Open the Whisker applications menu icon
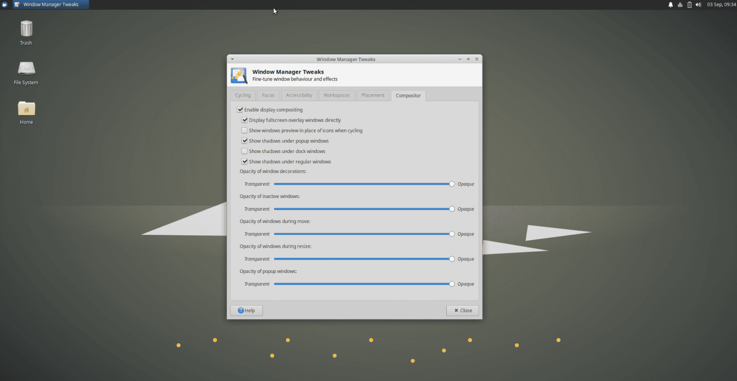The height and width of the screenshot is (381, 737). pos(5,5)
